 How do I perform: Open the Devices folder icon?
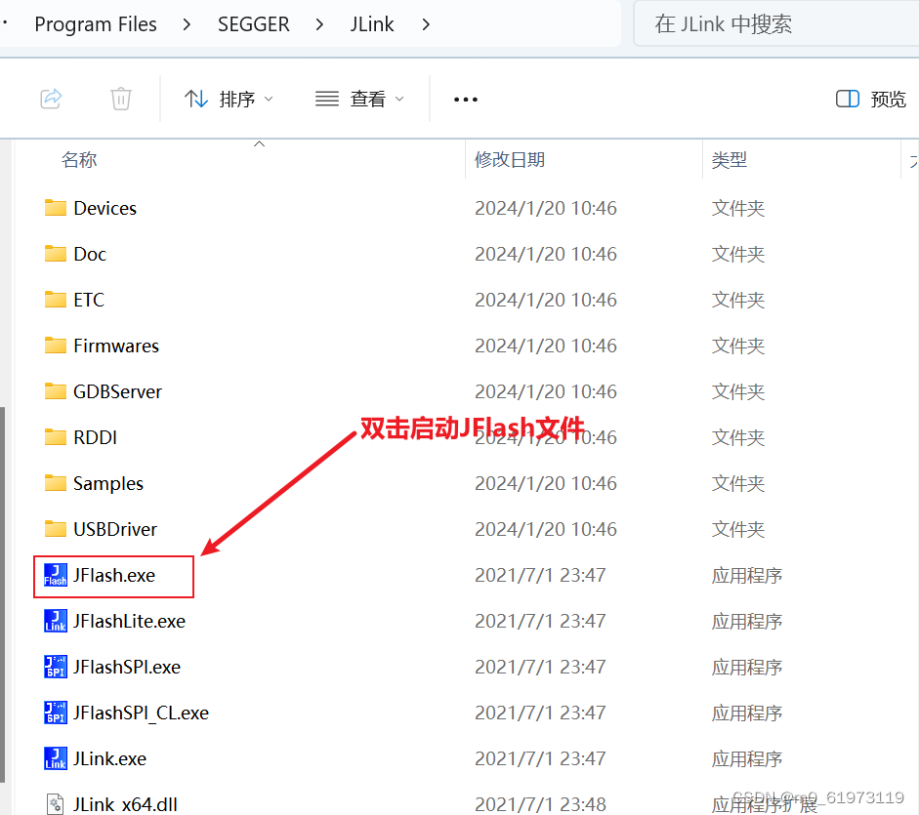55,208
